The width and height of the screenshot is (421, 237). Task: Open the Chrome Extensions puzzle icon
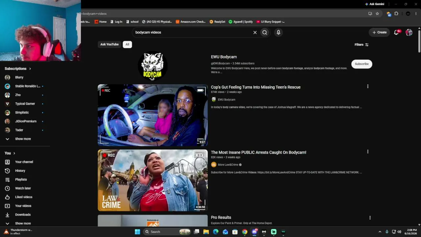[396, 13]
